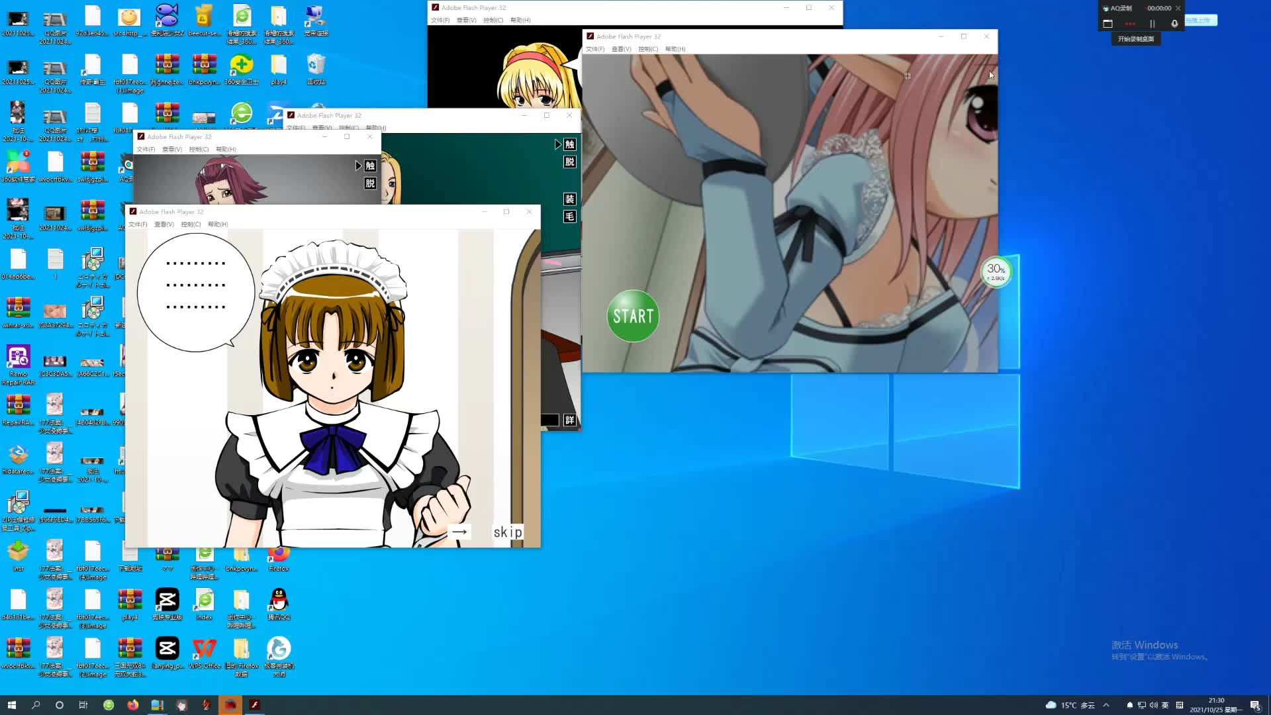The image size is (1271, 715).
Task: Click 触 button in red-haired girl window
Action: pos(370,166)
